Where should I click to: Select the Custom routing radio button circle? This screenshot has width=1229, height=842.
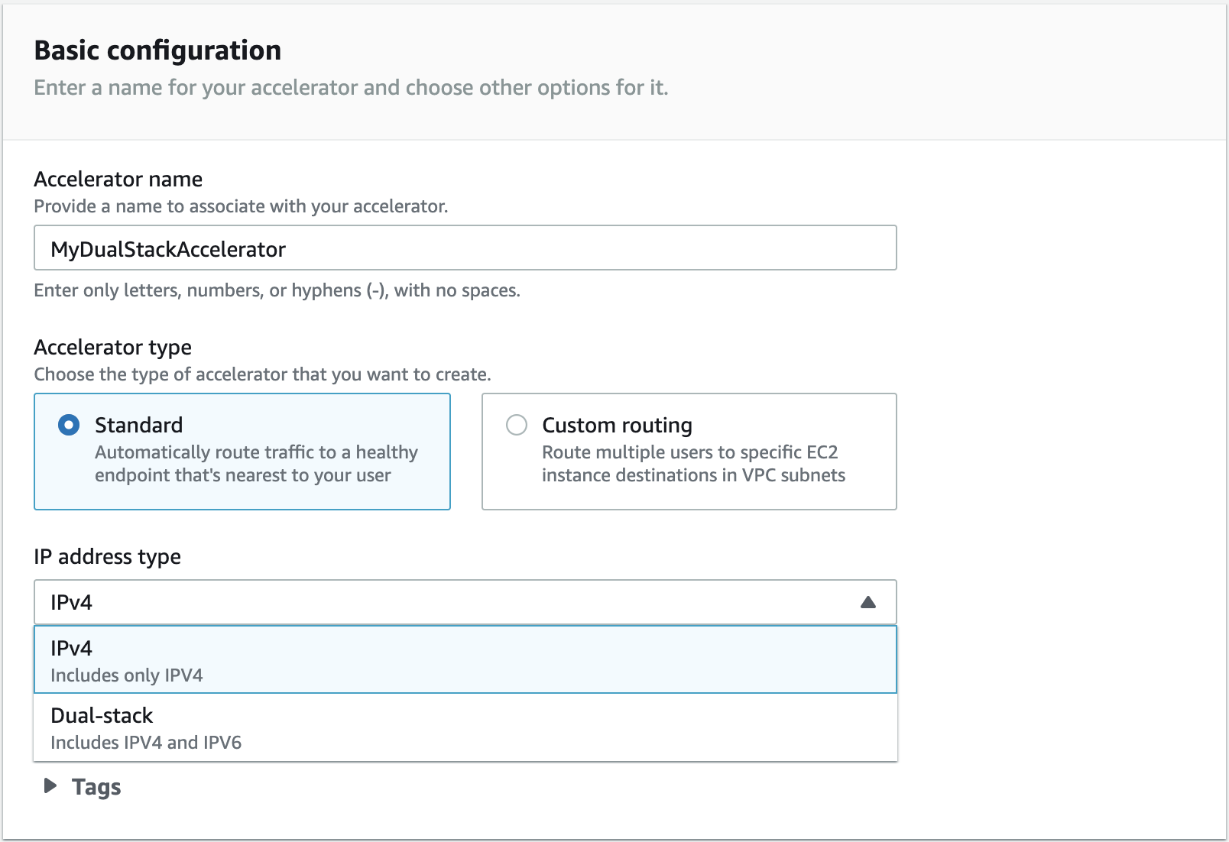[517, 425]
